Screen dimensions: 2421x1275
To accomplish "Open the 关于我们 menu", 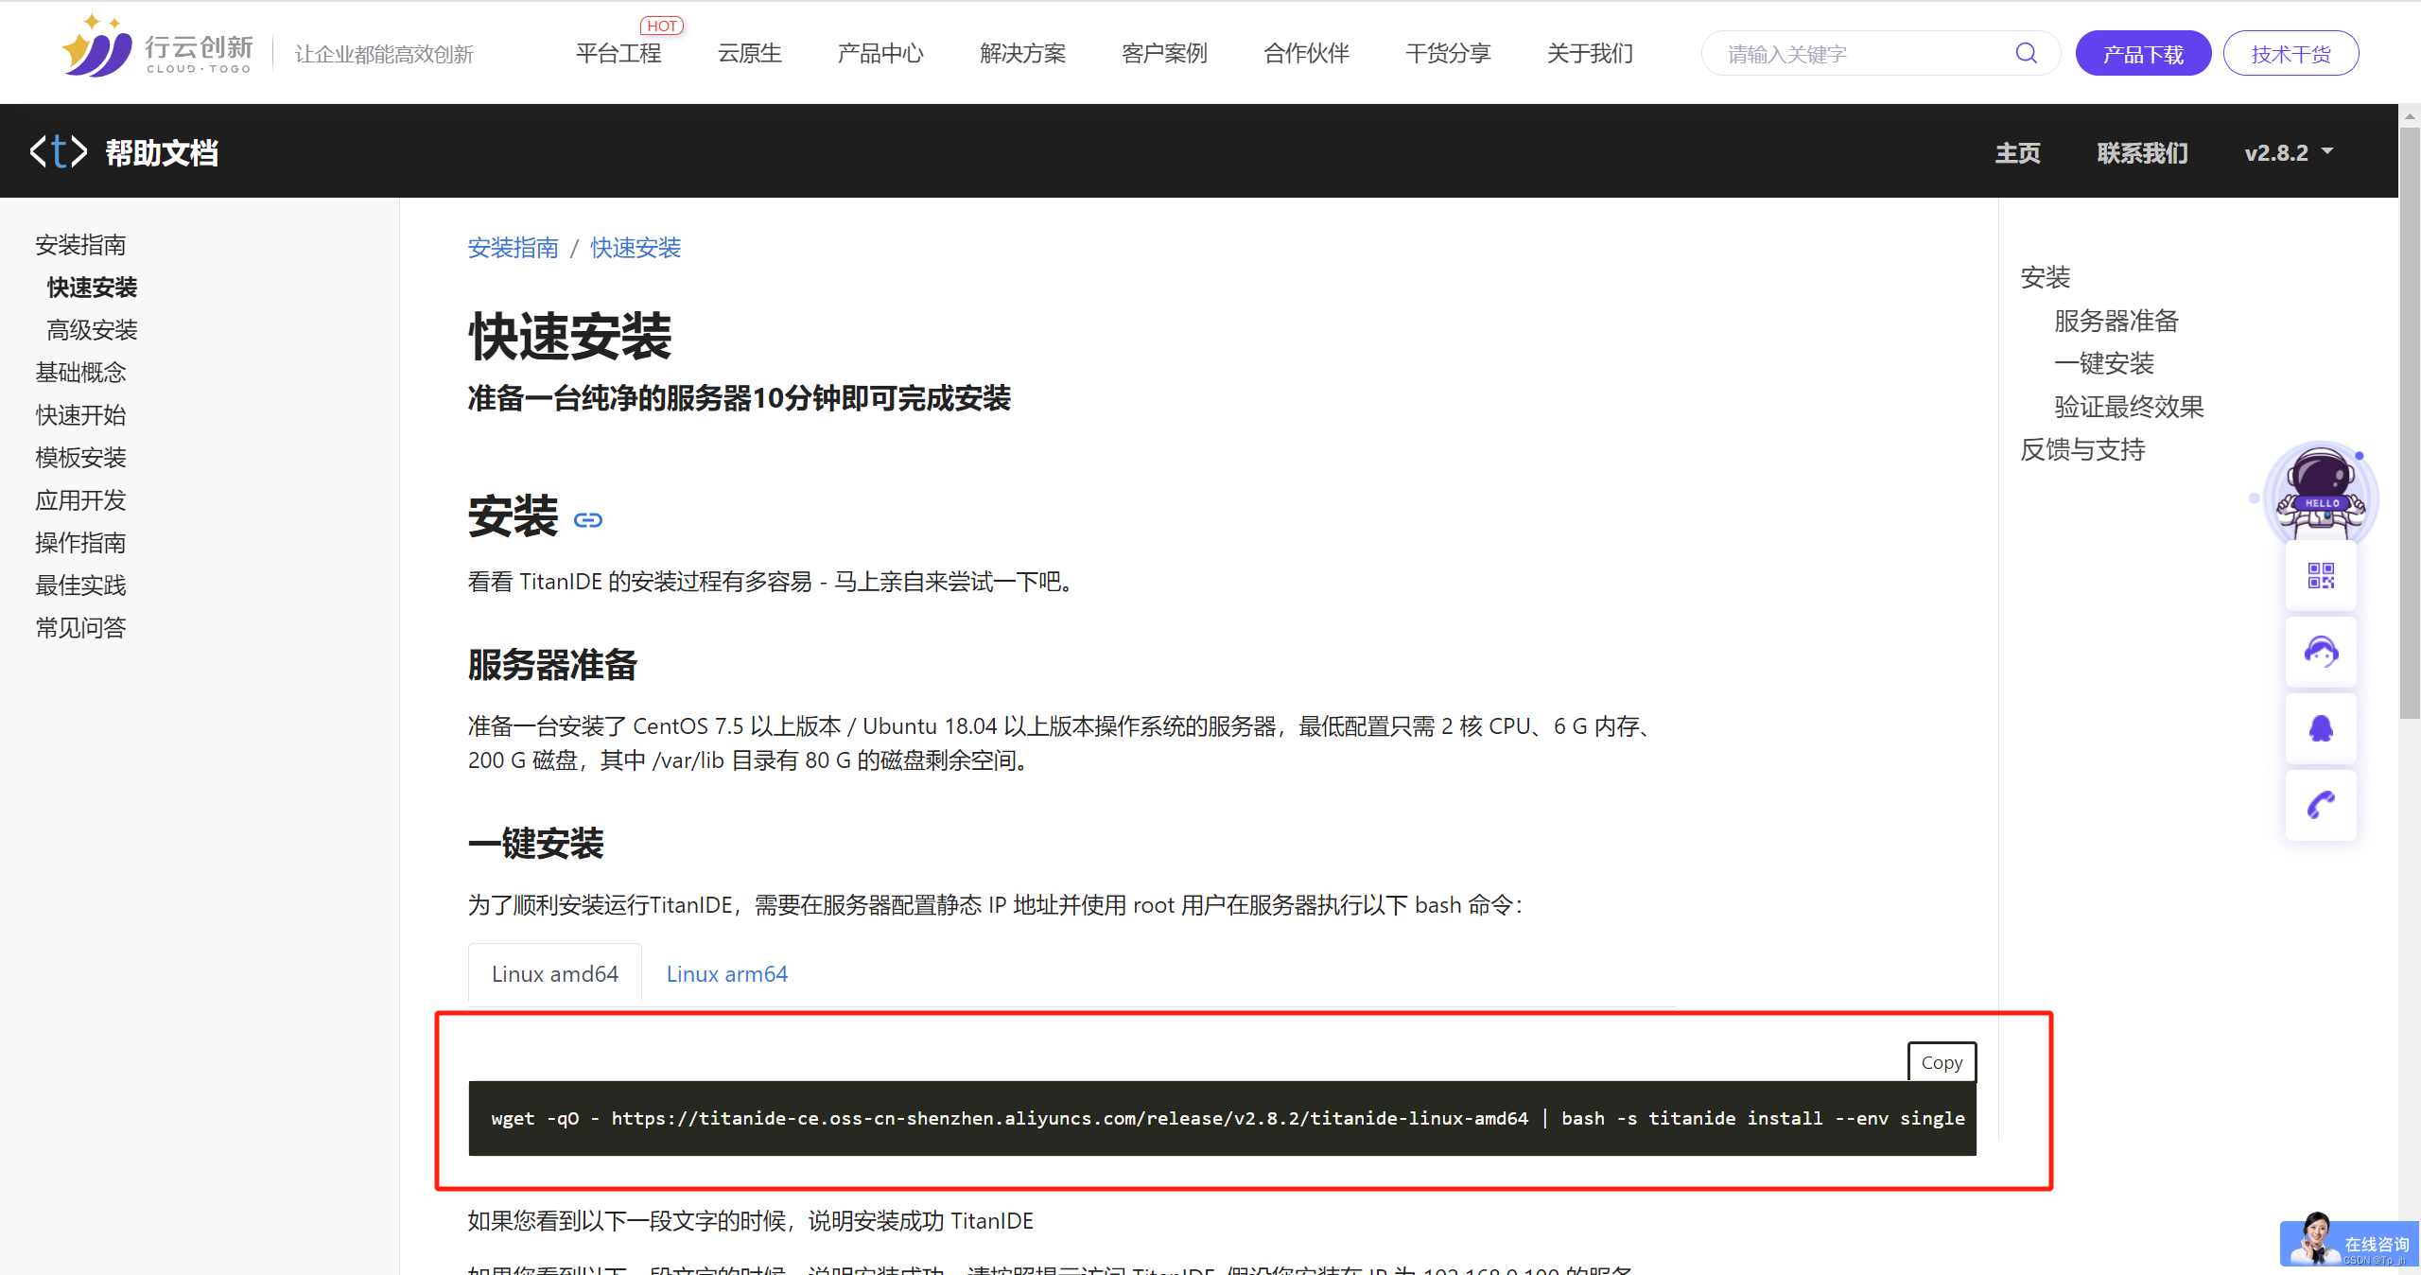I will tap(1590, 53).
